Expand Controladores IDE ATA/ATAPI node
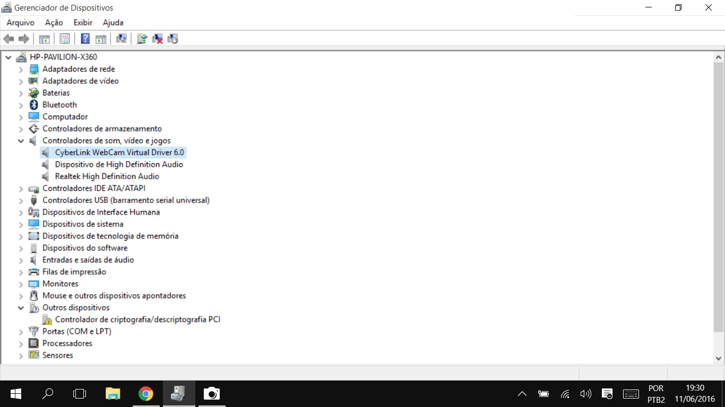 click(x=21, y=189)
